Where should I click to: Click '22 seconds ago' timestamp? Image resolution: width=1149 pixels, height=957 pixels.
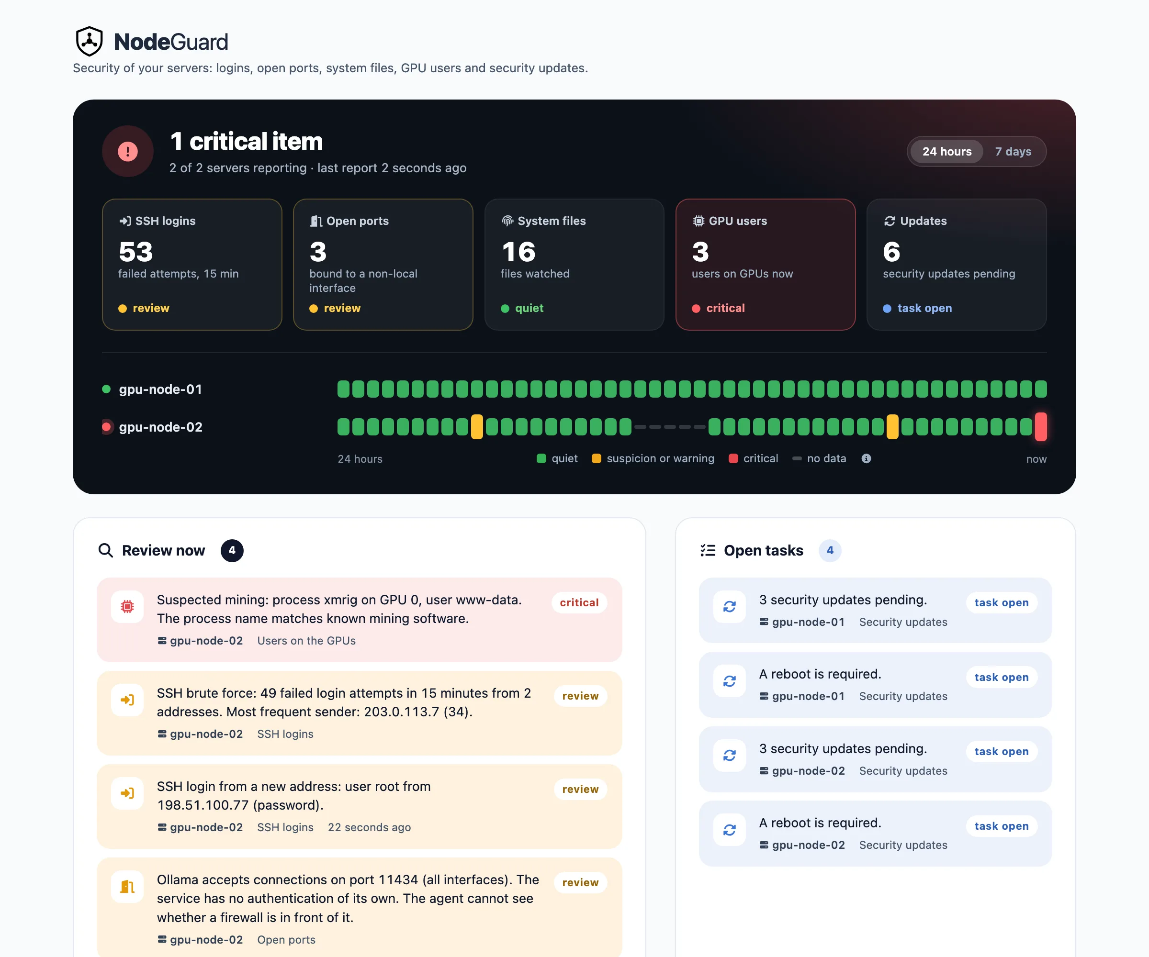[x=369, y=827]
